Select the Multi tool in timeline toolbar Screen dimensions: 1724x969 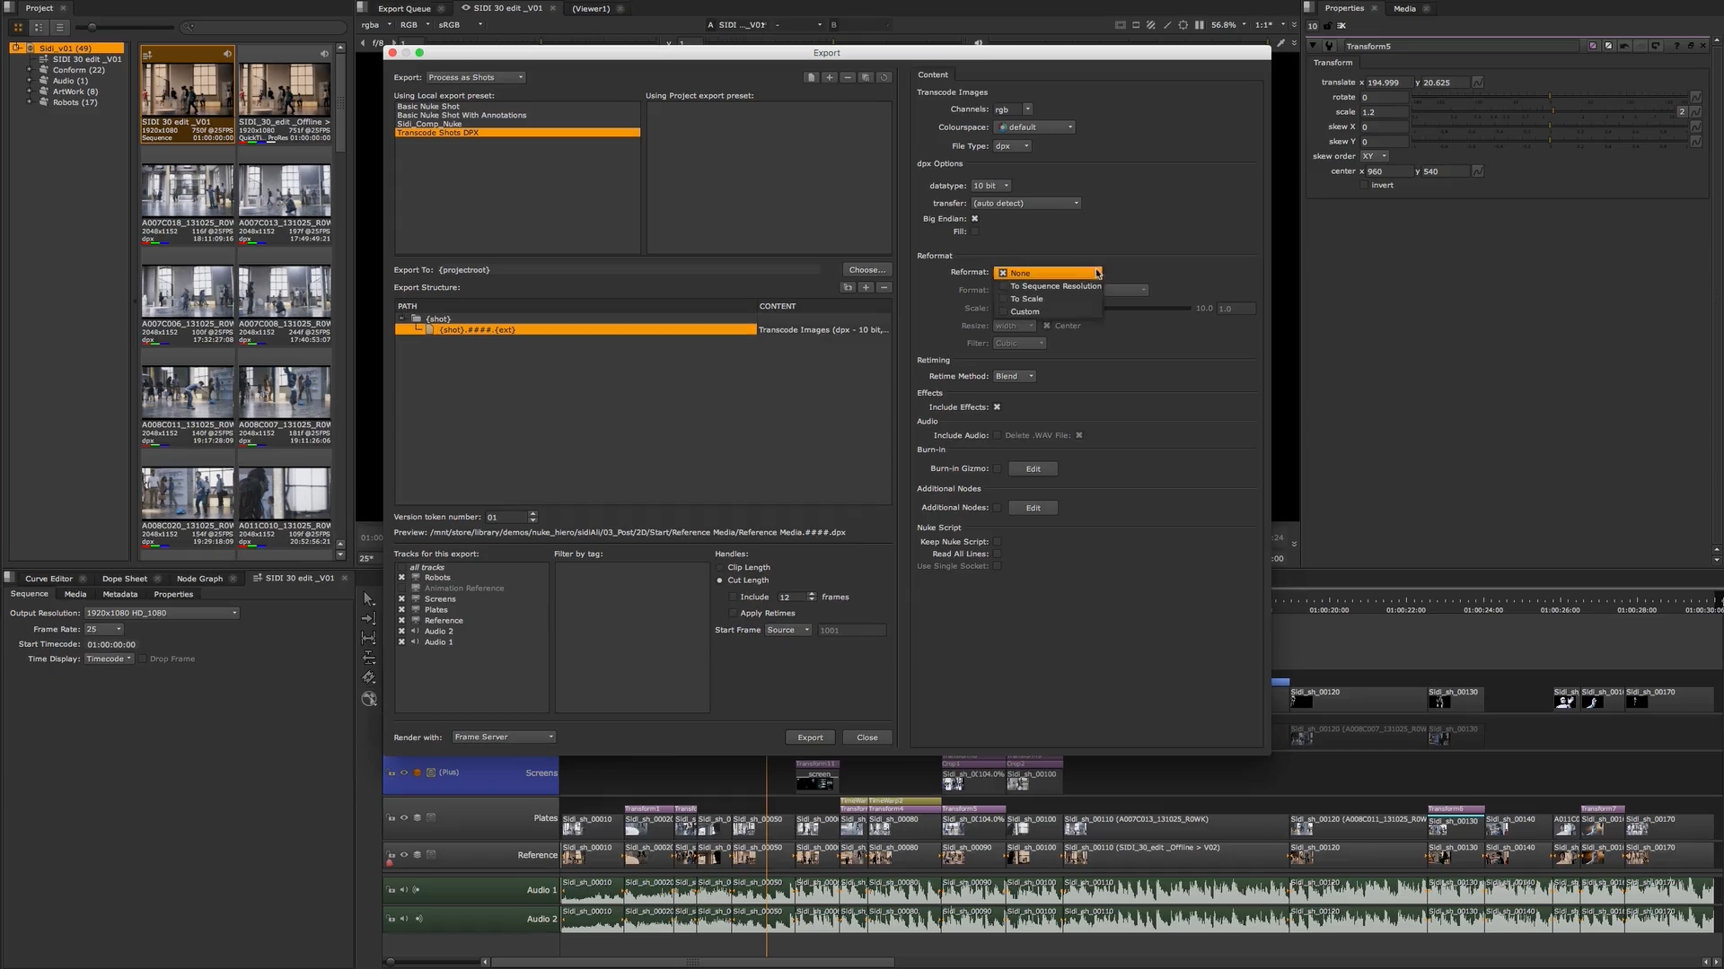(367, 598)
